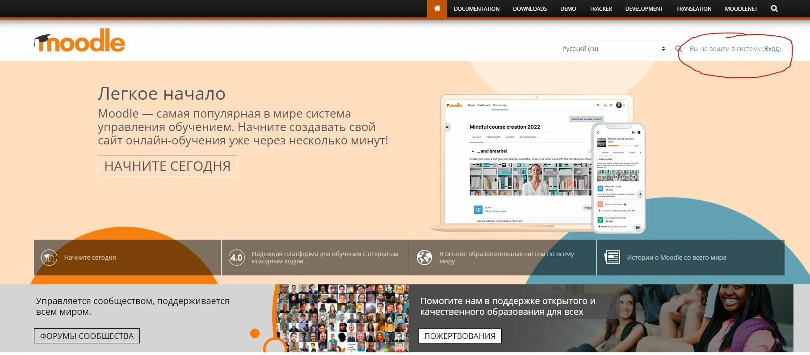810x355 pixels.
Task: Open В основе образовательных систем link
Action: 507,258
